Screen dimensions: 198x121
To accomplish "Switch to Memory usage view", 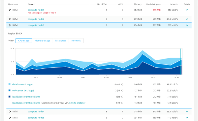I will (42, 41).
